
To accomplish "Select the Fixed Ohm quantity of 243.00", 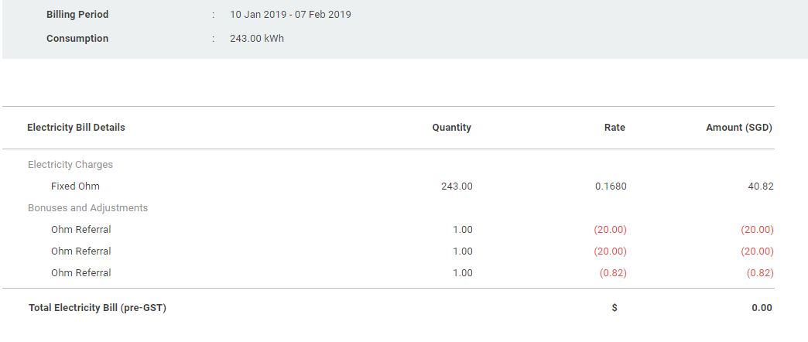I will tap(457, 186).
